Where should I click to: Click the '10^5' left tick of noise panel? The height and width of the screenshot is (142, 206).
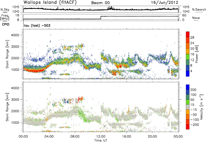tap(16, 7)
